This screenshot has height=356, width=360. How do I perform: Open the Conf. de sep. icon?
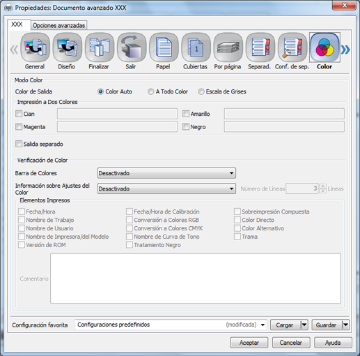pos(292,47)
